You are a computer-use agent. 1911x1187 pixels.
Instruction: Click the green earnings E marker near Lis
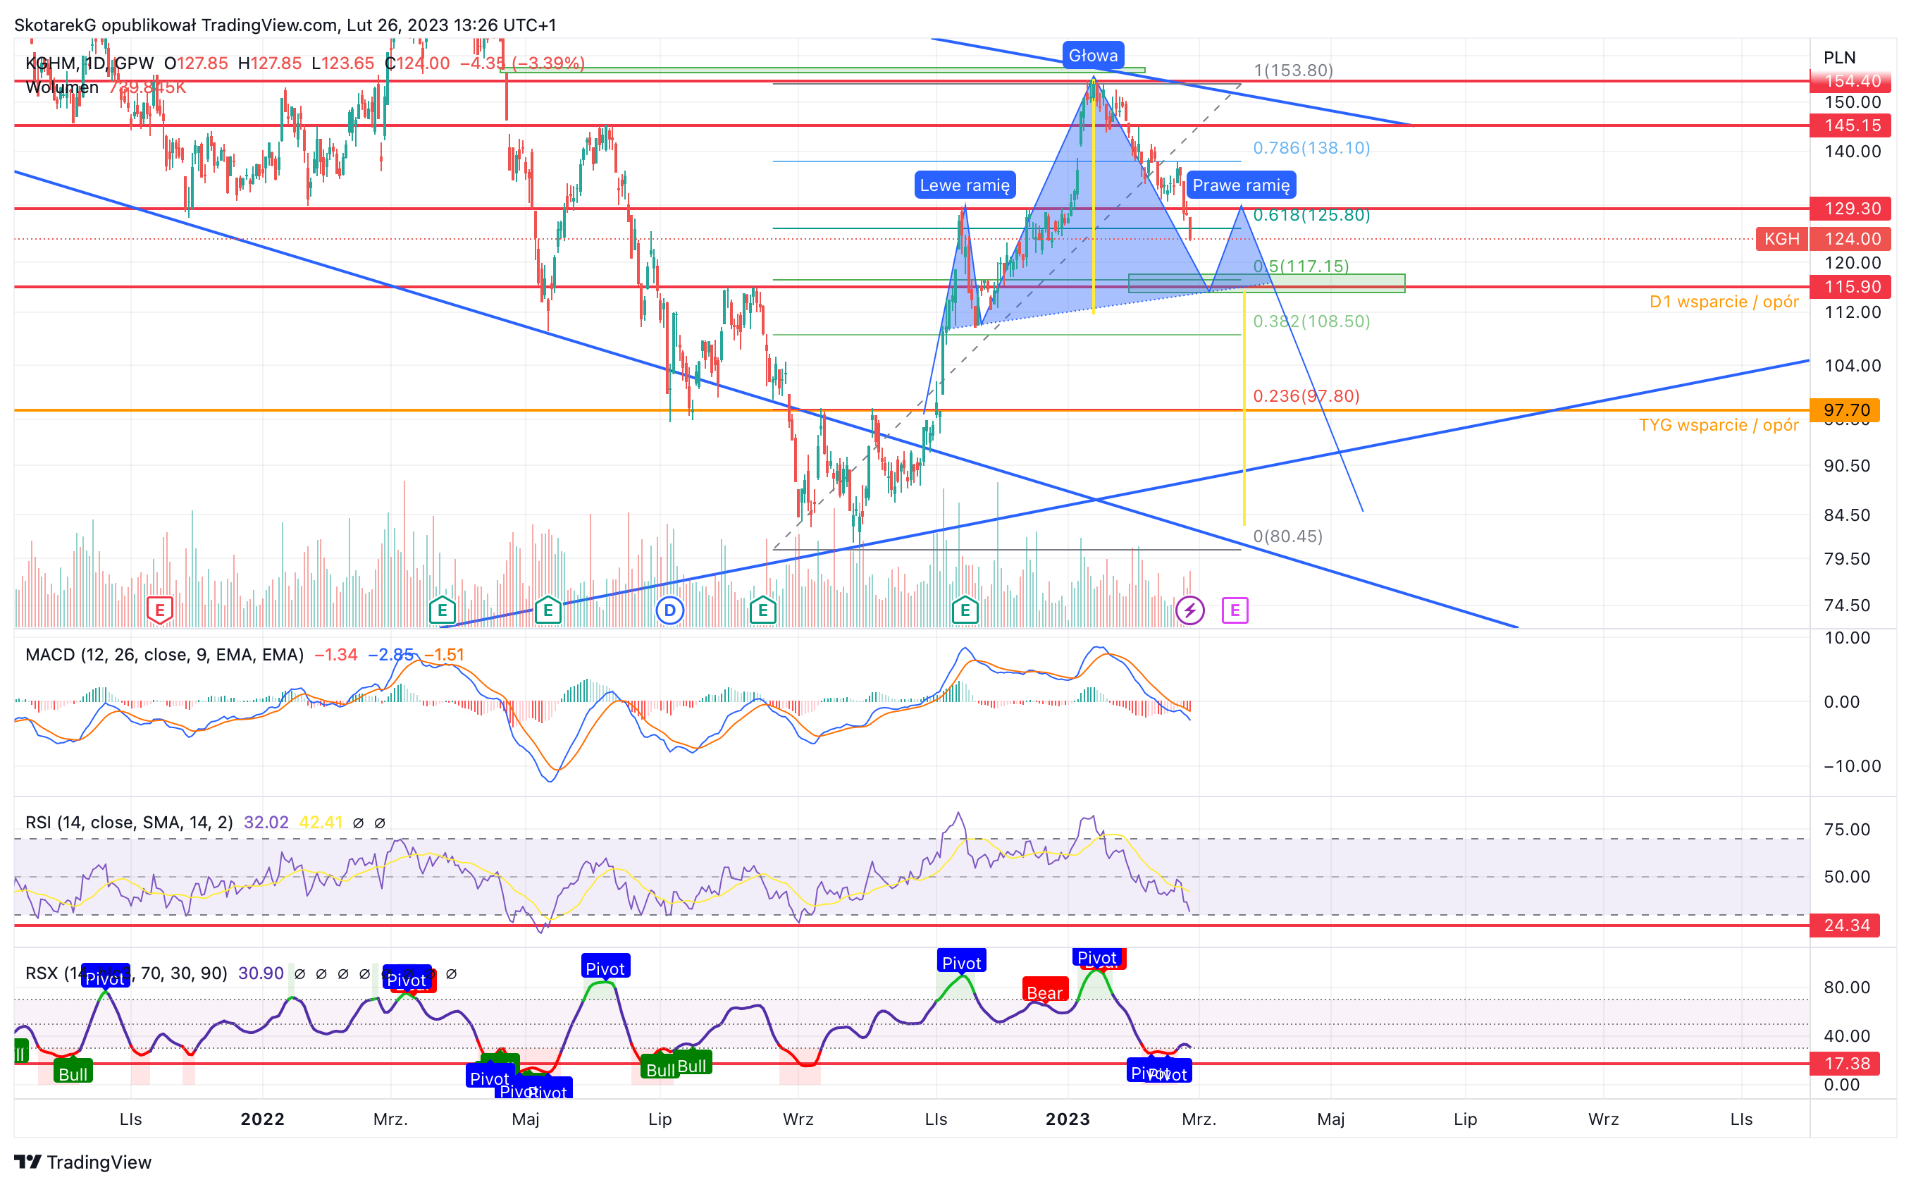(965, 610)
